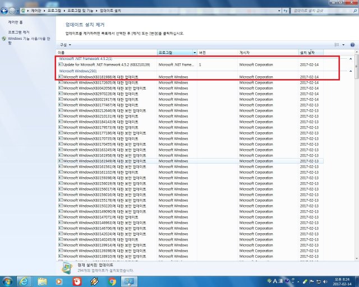
Task: Select the KB3184143 update row
Action: click(x=190, y=122)
